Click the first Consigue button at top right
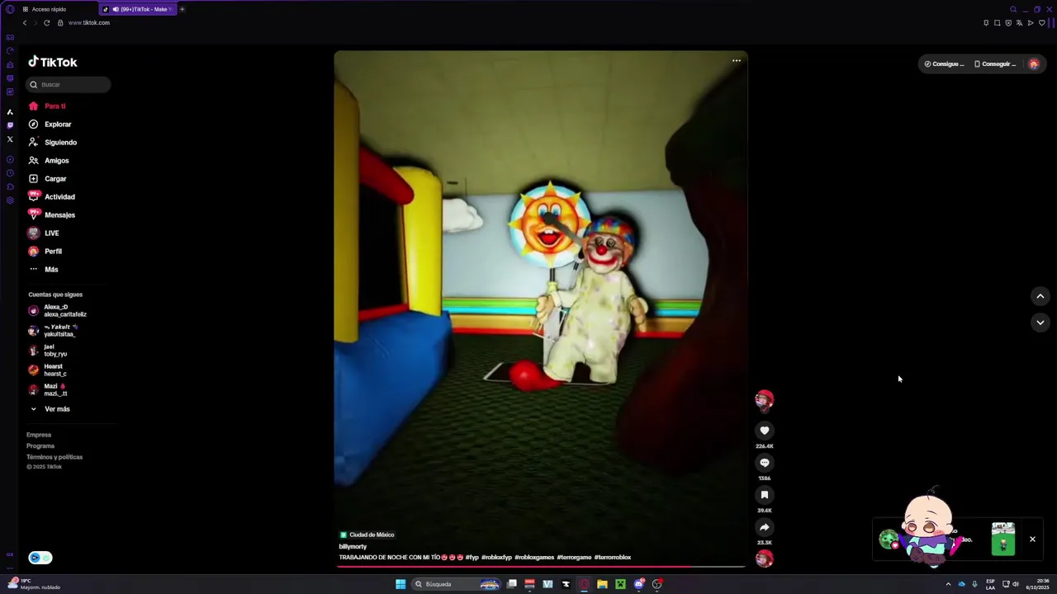 [944, 64]
